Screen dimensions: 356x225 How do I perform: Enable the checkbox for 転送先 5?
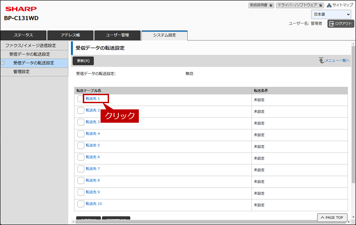coord(81,145)
